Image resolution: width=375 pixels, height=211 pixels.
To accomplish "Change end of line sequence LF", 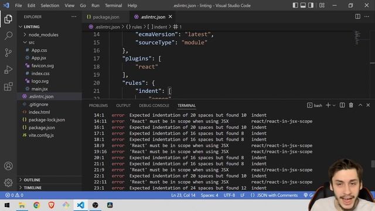I will 242,195.
